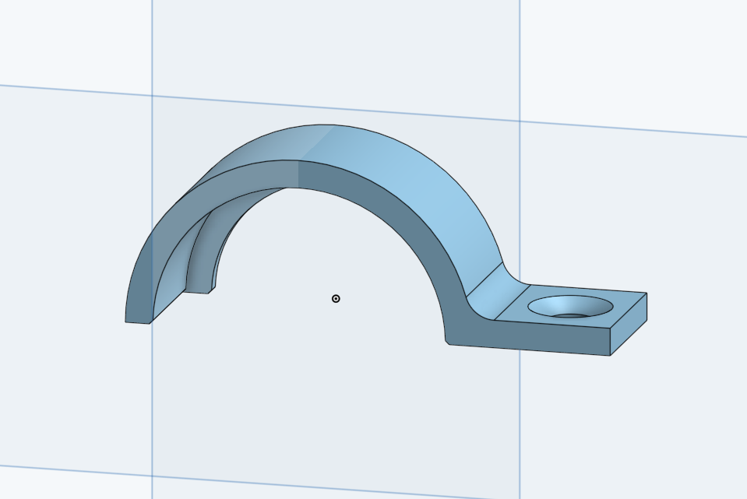Screen dimensions: 747x499
Task: Select the outer curved top surface of the clamp
Action: click(405, 181)
